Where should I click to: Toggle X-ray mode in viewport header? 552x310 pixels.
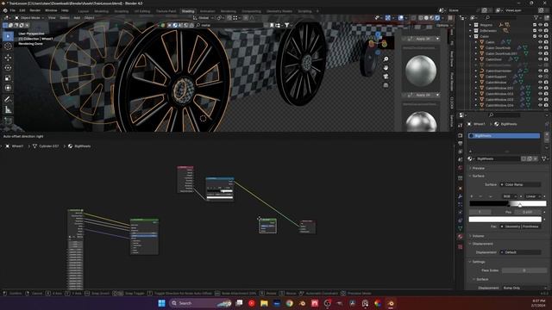[414, 18]
